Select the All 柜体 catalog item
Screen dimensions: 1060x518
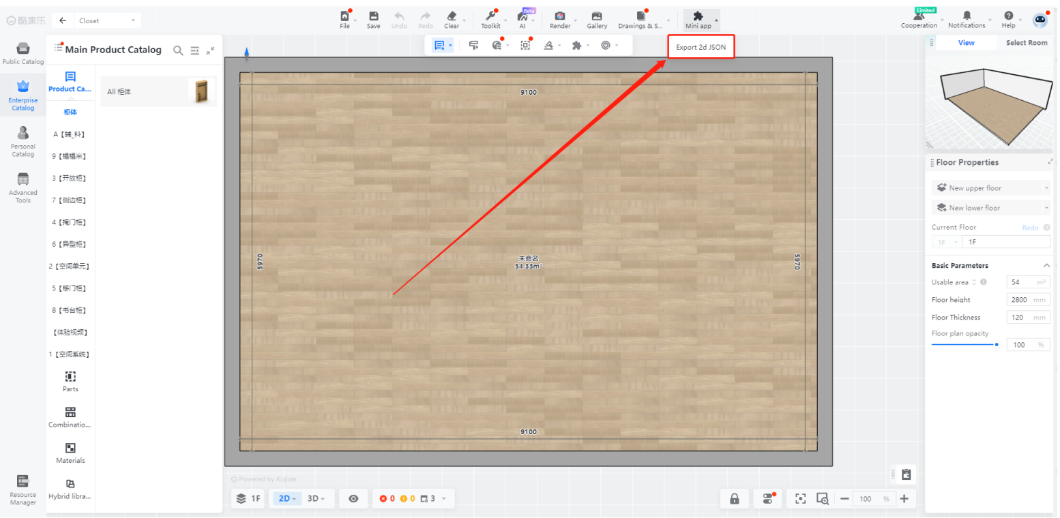158,91
